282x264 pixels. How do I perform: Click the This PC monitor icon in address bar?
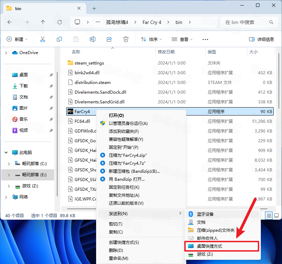(x=77, y=22)
